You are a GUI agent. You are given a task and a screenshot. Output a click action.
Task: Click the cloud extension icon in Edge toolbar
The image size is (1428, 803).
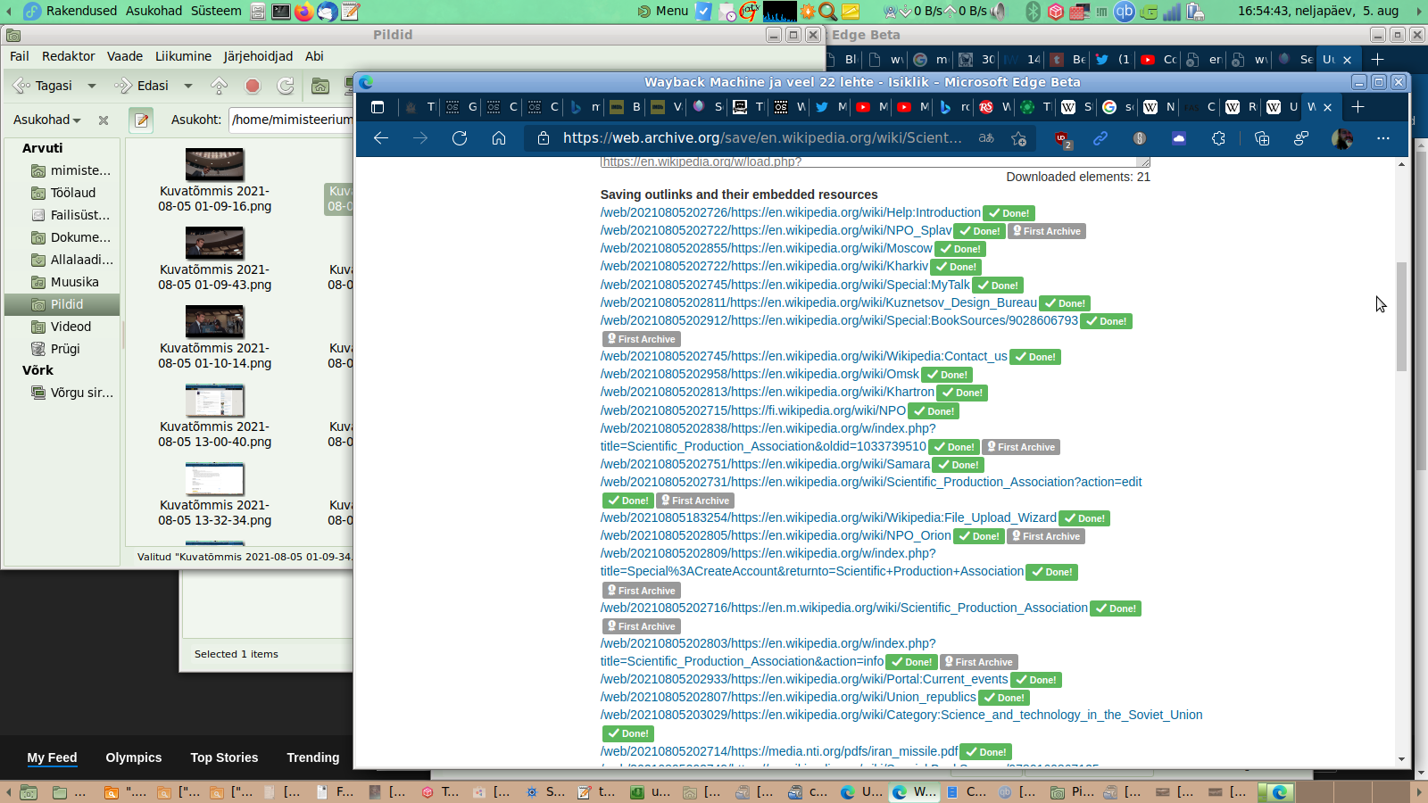(x=1179, y=138)
